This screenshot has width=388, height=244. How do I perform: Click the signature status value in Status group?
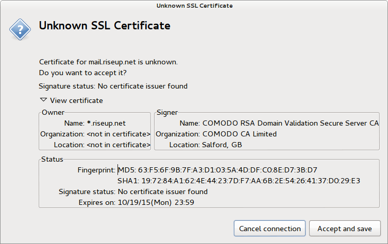pyautogui.click(x=163, y=191)
